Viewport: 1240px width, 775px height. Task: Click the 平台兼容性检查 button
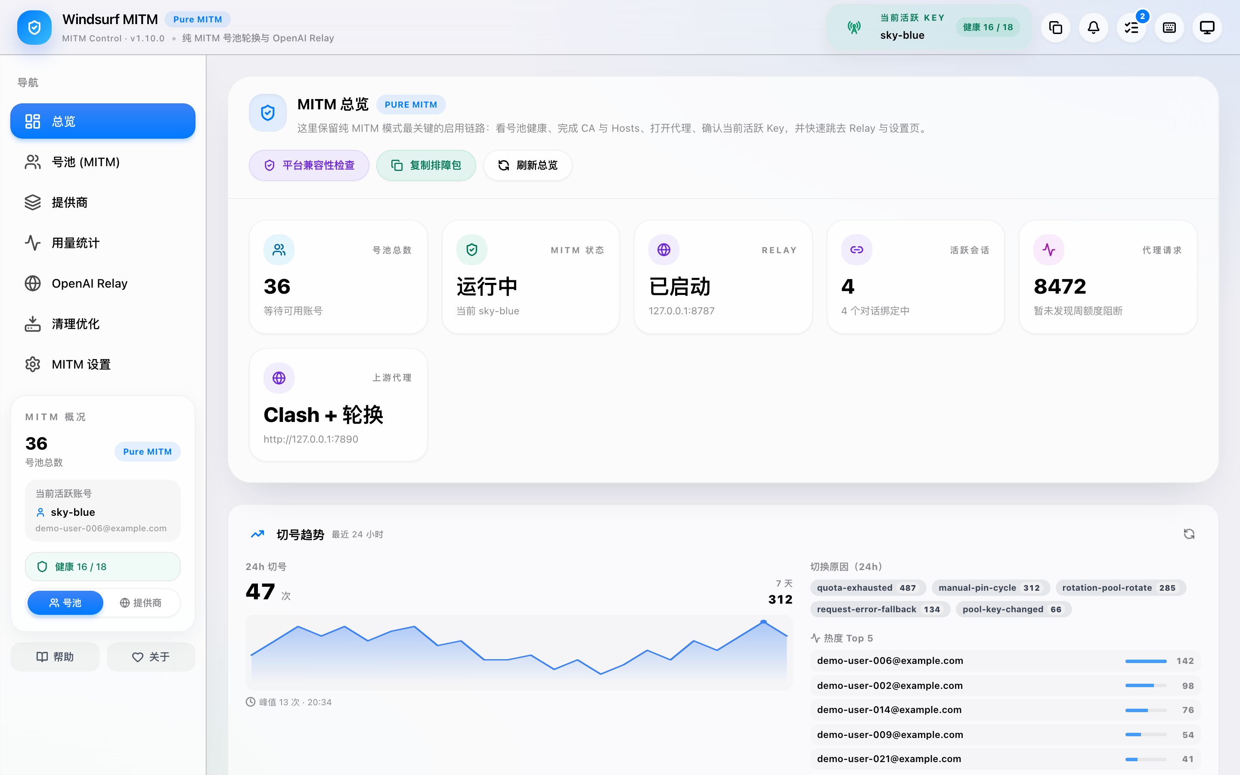(309, 165)
